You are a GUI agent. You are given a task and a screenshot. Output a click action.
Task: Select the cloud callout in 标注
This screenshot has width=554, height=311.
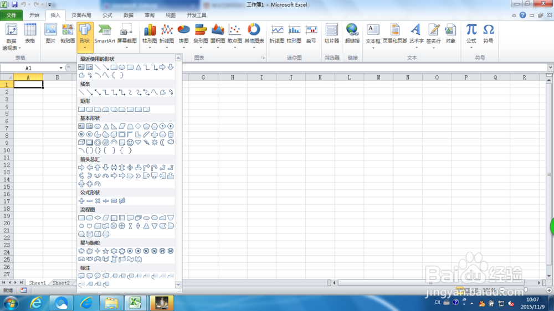point(106,276)
